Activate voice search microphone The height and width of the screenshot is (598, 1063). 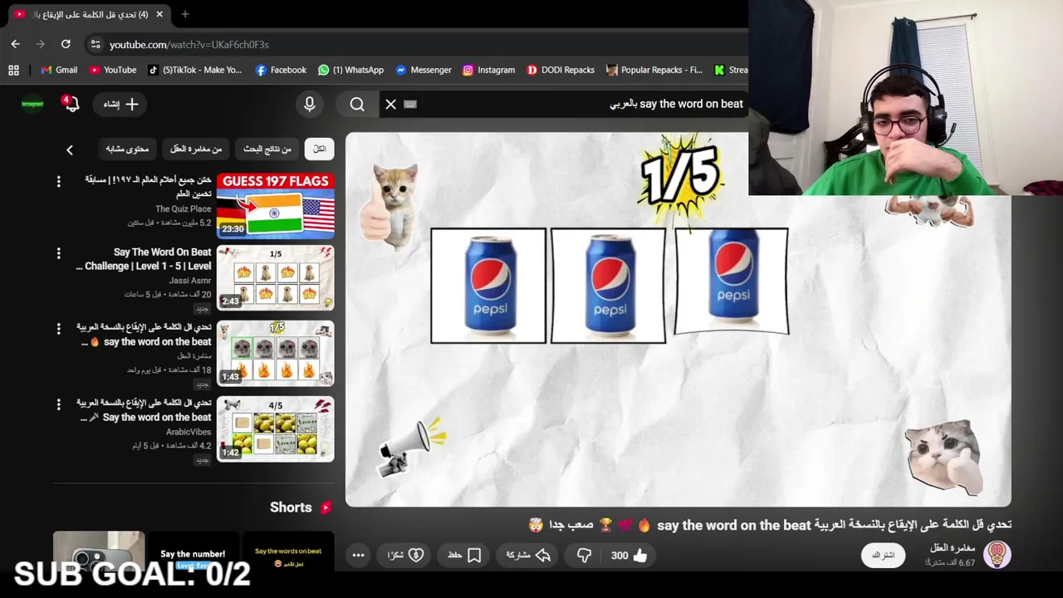(309, 104)
